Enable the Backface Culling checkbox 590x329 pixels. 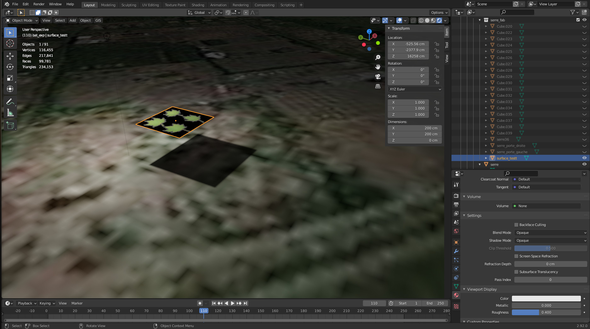point(516,225)
